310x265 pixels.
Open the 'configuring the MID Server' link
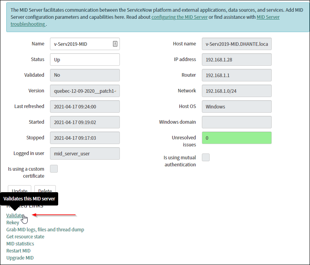coord(180,17)
